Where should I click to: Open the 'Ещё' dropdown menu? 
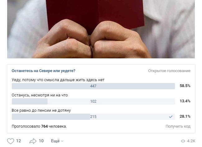[57, 141]
